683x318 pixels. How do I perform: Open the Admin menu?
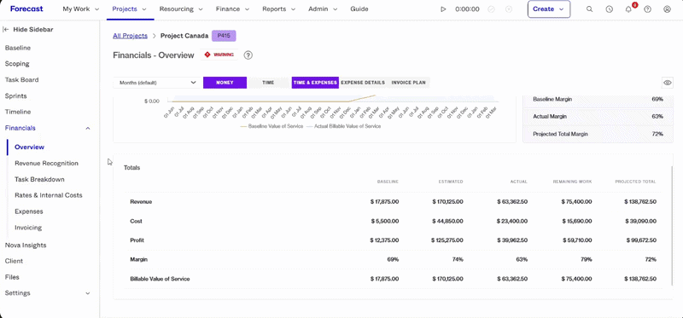[323, 9]
